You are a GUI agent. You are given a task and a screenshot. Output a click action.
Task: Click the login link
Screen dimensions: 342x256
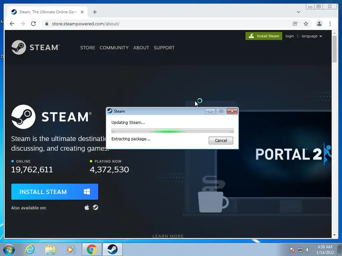tap(290, 36)
